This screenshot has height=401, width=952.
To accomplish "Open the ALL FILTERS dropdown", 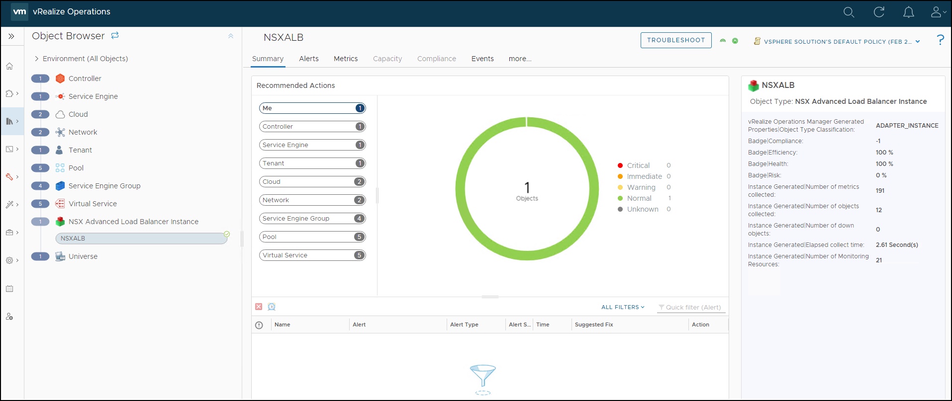I will pyautogui.click(x=623, y=307).
